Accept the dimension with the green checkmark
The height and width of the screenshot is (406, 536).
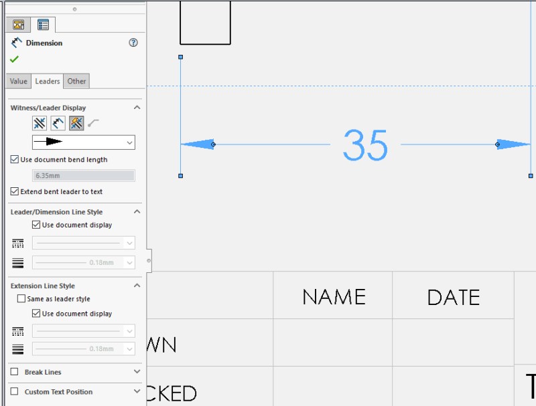click(x=14, y=59)
